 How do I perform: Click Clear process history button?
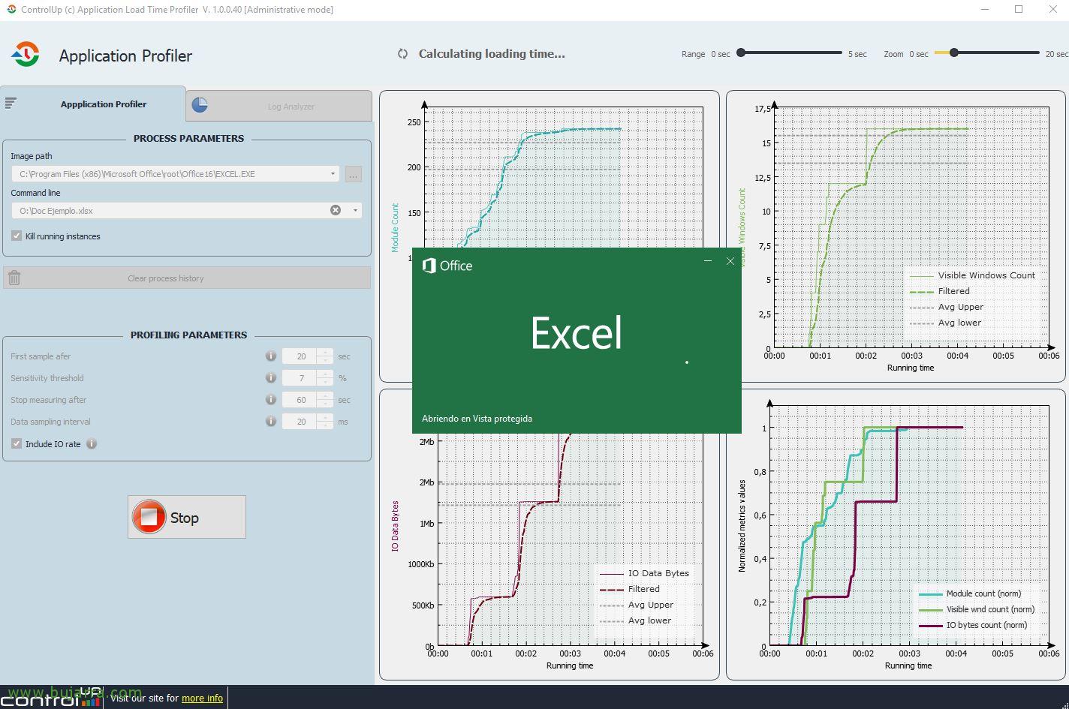(x=187, y=278)
